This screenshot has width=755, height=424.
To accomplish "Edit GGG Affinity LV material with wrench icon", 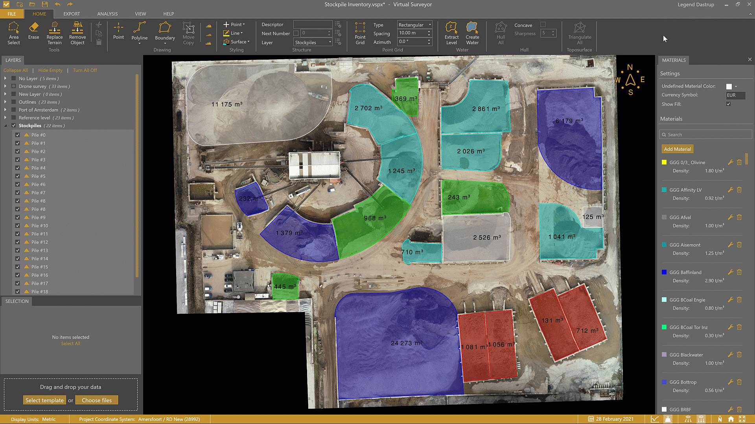I will (730, 190).
